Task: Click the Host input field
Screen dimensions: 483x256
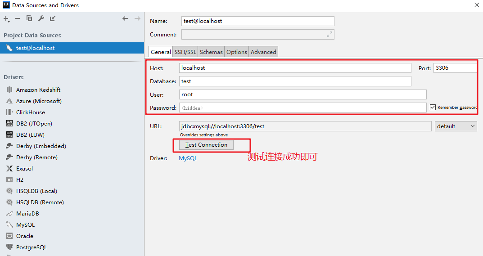Action: tap(295, 68)
